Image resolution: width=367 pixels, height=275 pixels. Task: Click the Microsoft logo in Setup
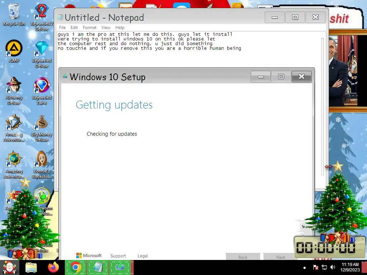pyautogui.click(x=89, y=256)
